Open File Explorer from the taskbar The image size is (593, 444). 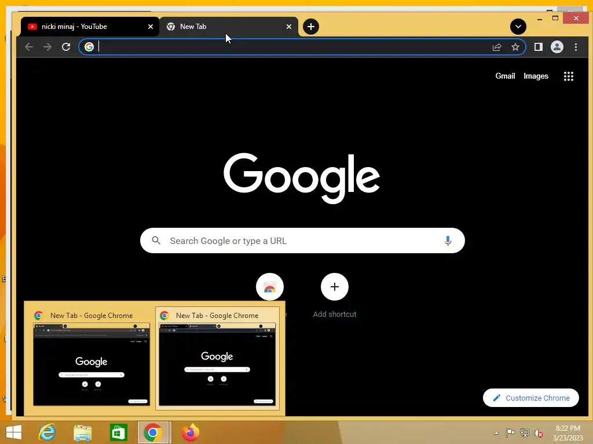[x=82, y=432]
